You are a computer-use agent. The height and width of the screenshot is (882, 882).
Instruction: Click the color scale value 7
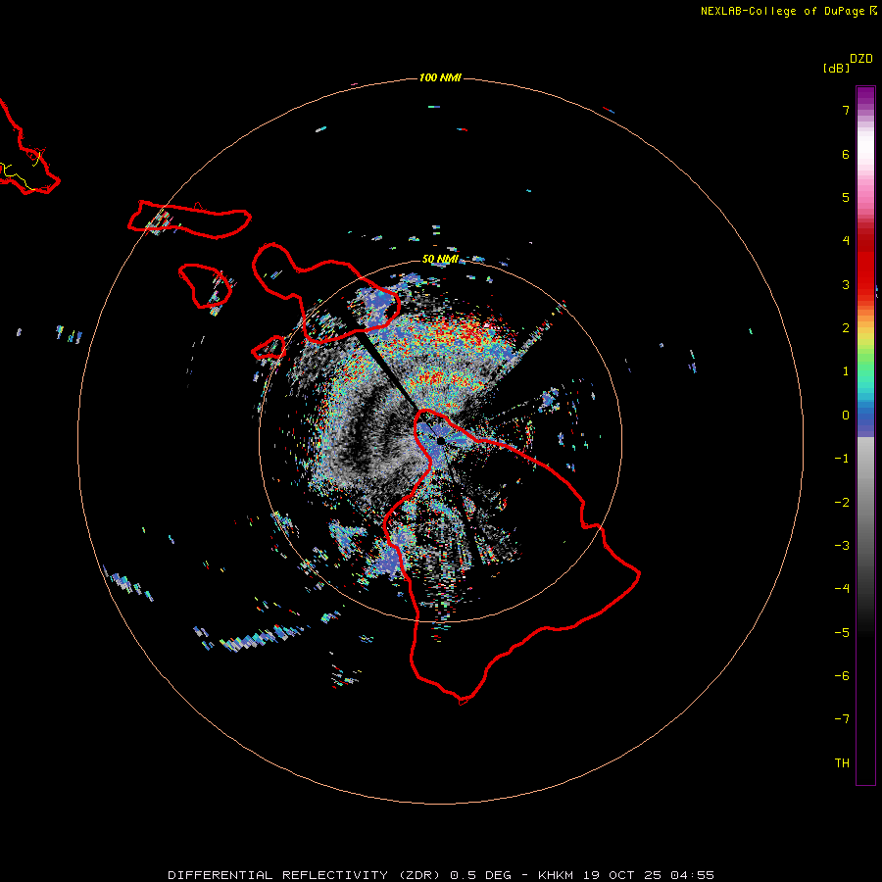pos(846,110)
